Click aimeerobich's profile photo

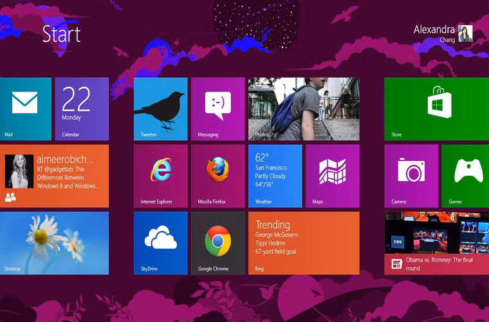click(x=19, y=171)
